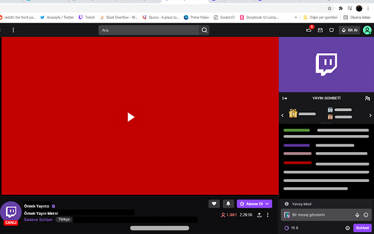Click the Abone Ol subscribe button

254,204
